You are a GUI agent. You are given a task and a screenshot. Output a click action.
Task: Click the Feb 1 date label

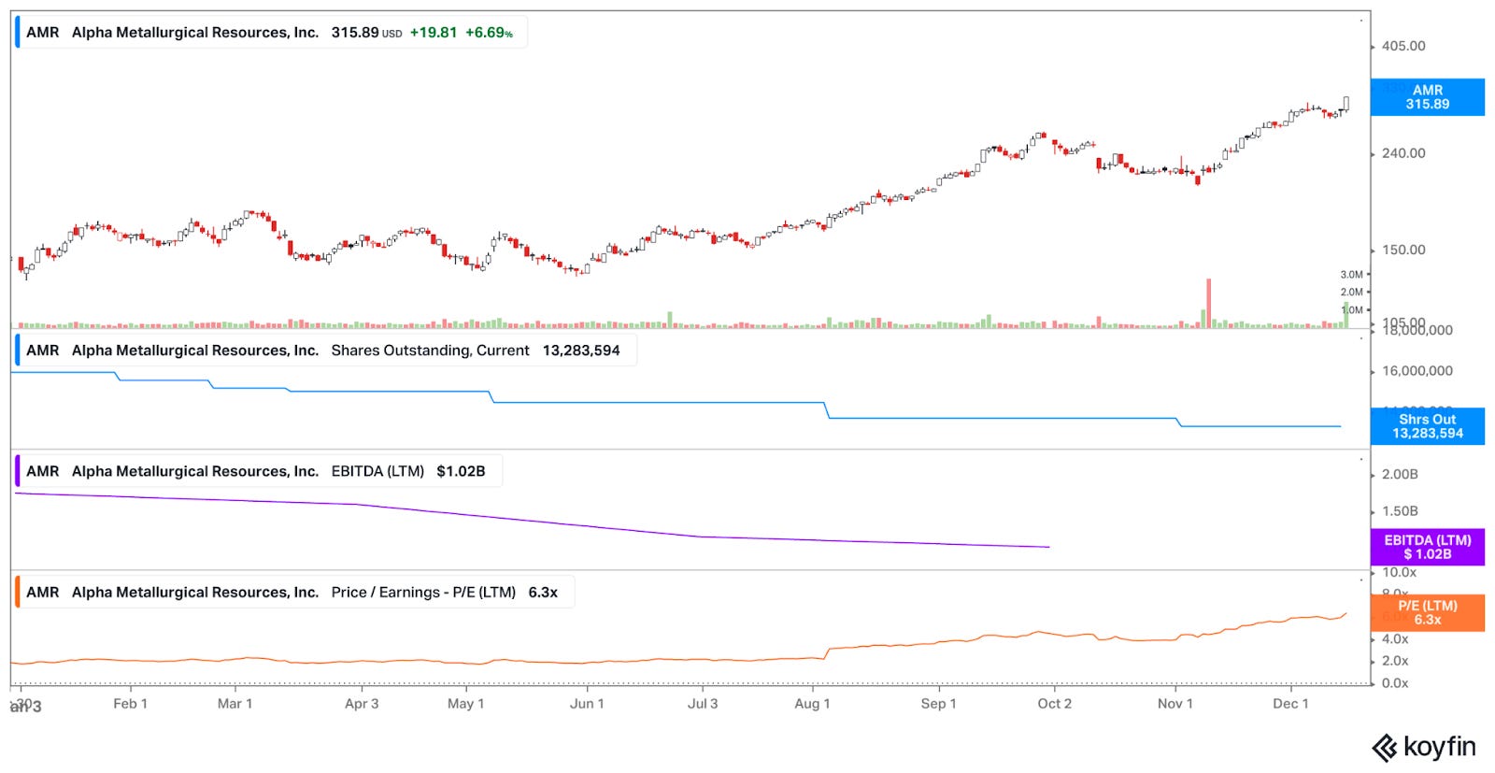pyautogui.click(x=130, y=704)
